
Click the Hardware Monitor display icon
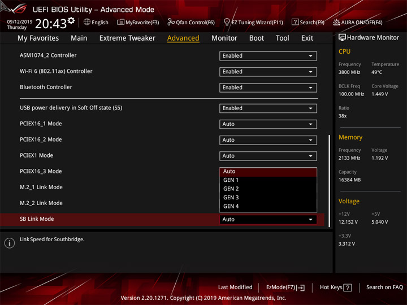[342, 38]
